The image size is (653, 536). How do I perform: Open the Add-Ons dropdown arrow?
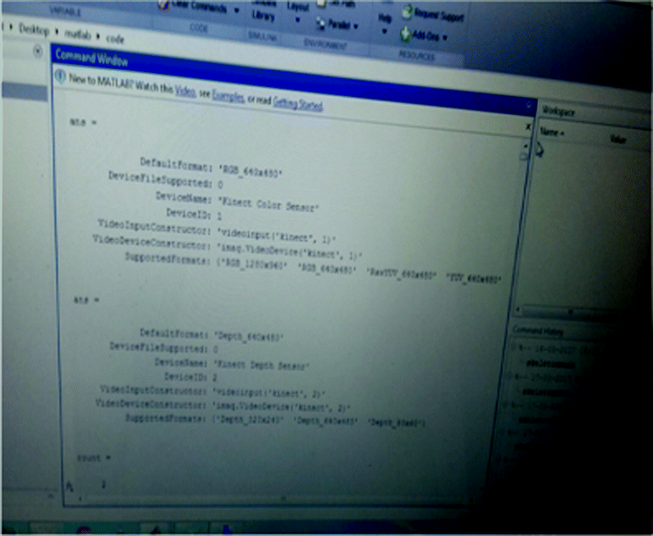444,38
